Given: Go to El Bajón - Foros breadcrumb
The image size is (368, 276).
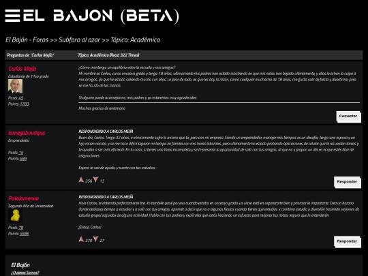Looking at the screenshot, I should tap(27, 40).
